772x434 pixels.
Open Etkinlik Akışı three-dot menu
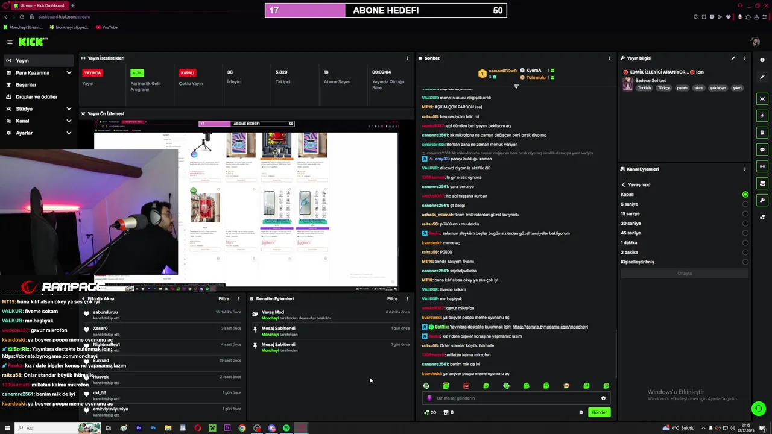238,298
